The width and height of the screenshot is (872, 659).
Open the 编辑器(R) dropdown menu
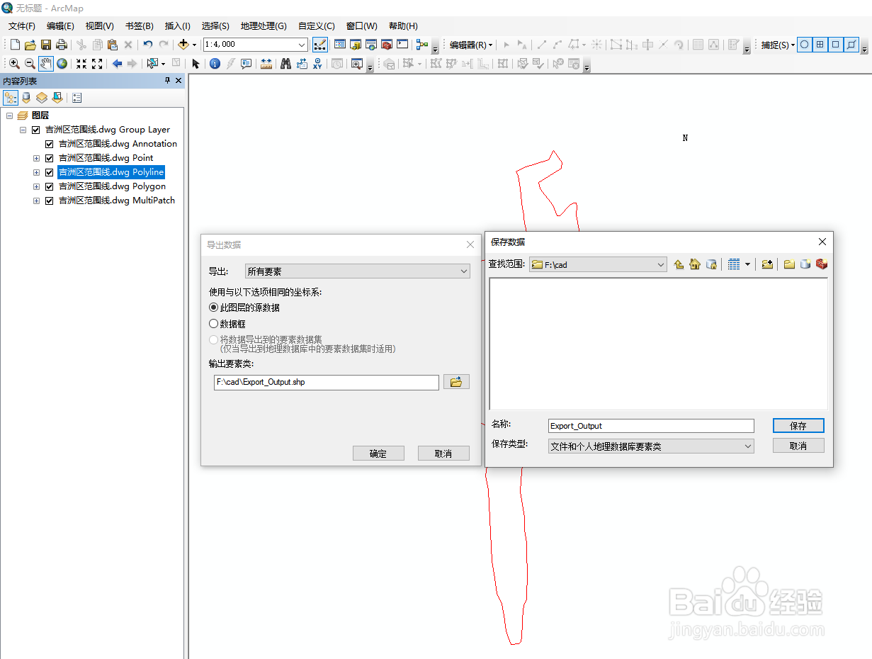pos(471,45)
